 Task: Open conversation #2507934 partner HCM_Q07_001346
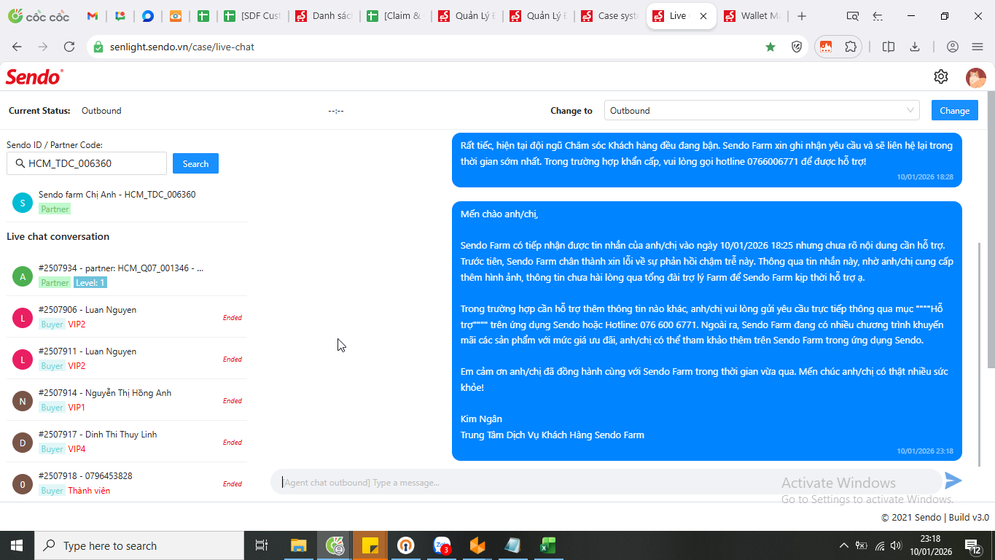(x=127, y=276)
